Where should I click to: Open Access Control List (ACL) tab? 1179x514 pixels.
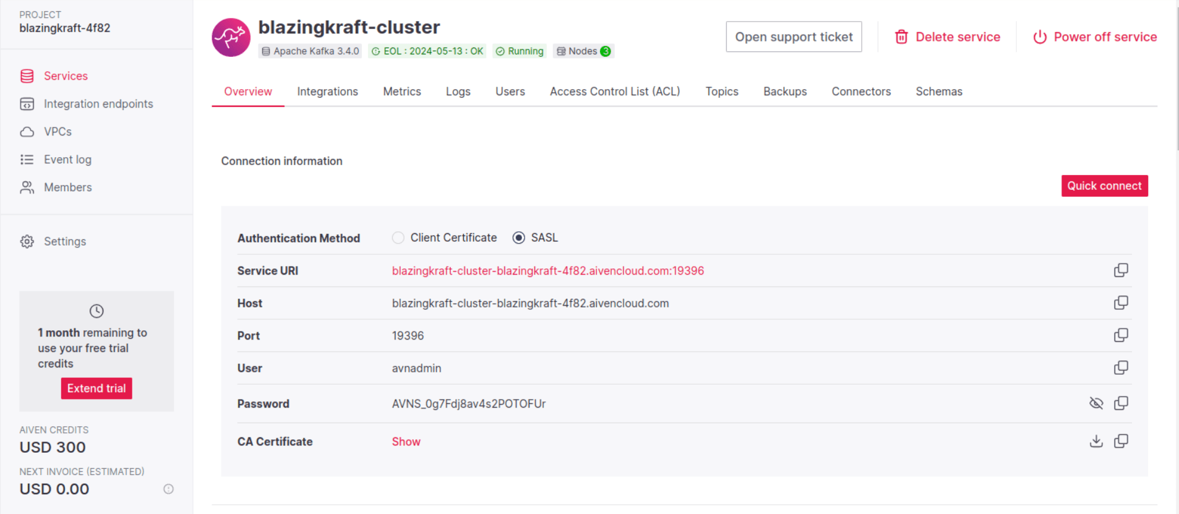[615, 92]
